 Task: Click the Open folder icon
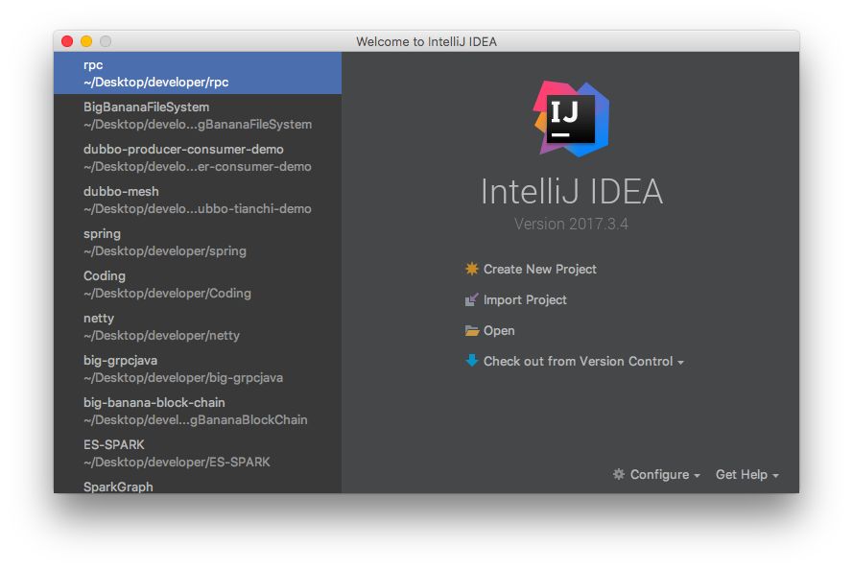coord(472,330)
